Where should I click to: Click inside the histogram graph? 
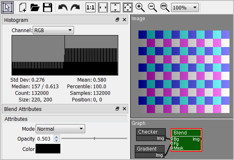click(x=65, y=55)
